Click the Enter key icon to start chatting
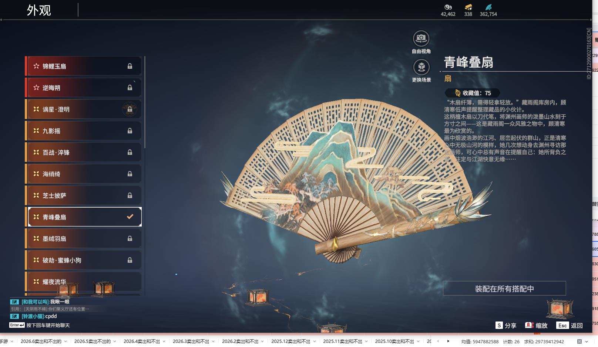The image size is (598, 347). [17, 325]
